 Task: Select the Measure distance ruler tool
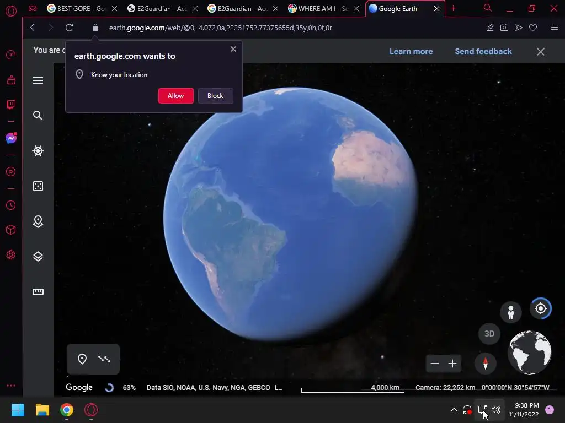38,292
